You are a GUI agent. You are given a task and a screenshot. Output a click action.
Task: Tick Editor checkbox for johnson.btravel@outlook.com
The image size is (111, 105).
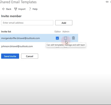click(x=57, y=47)
